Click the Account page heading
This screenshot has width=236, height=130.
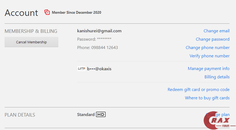point(22,13)
